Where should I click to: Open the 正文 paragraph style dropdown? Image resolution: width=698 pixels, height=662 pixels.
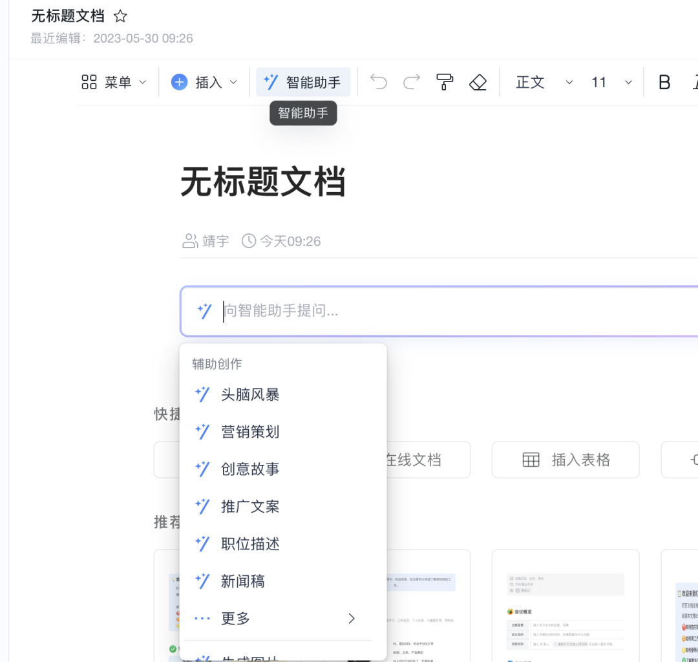pos(544,82)
